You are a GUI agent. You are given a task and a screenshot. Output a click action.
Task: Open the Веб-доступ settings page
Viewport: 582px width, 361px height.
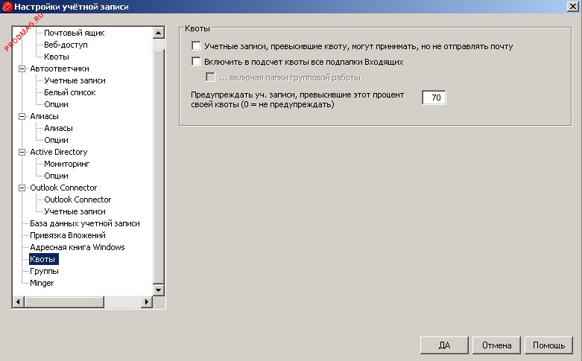click(67, 45)
